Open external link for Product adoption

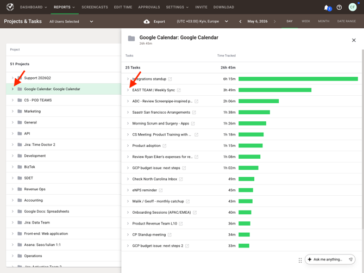coord(165,146)
